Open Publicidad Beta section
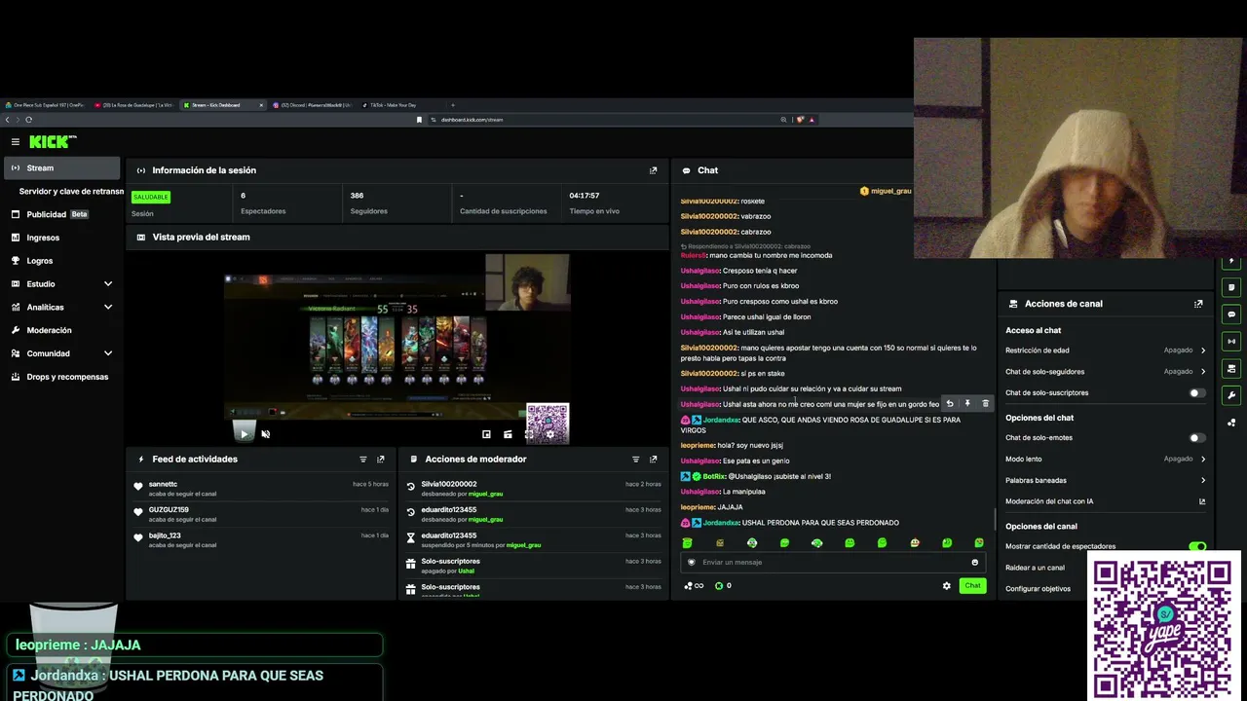The height and width of the screenshot is (701, 1247). coord(62,214)
